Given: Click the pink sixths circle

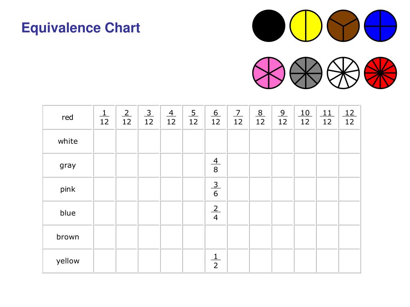Looking at the screenshot, I should point(269,73).
